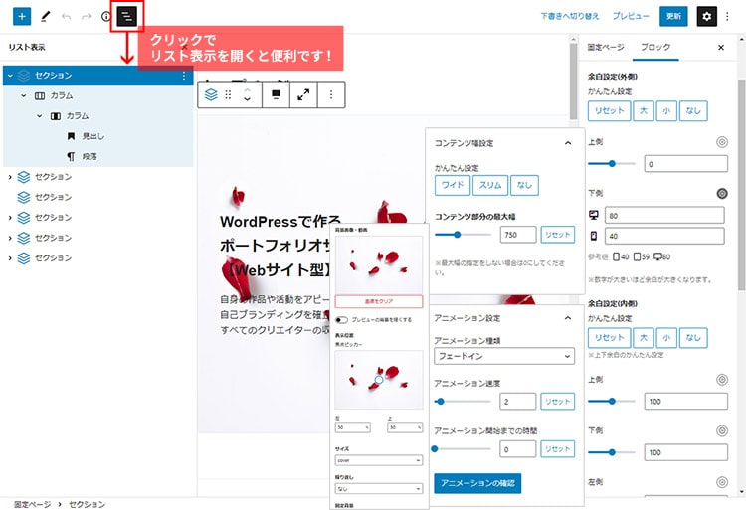Click 固定ページ in the bottom breadcrumb

tap(33, 504)
